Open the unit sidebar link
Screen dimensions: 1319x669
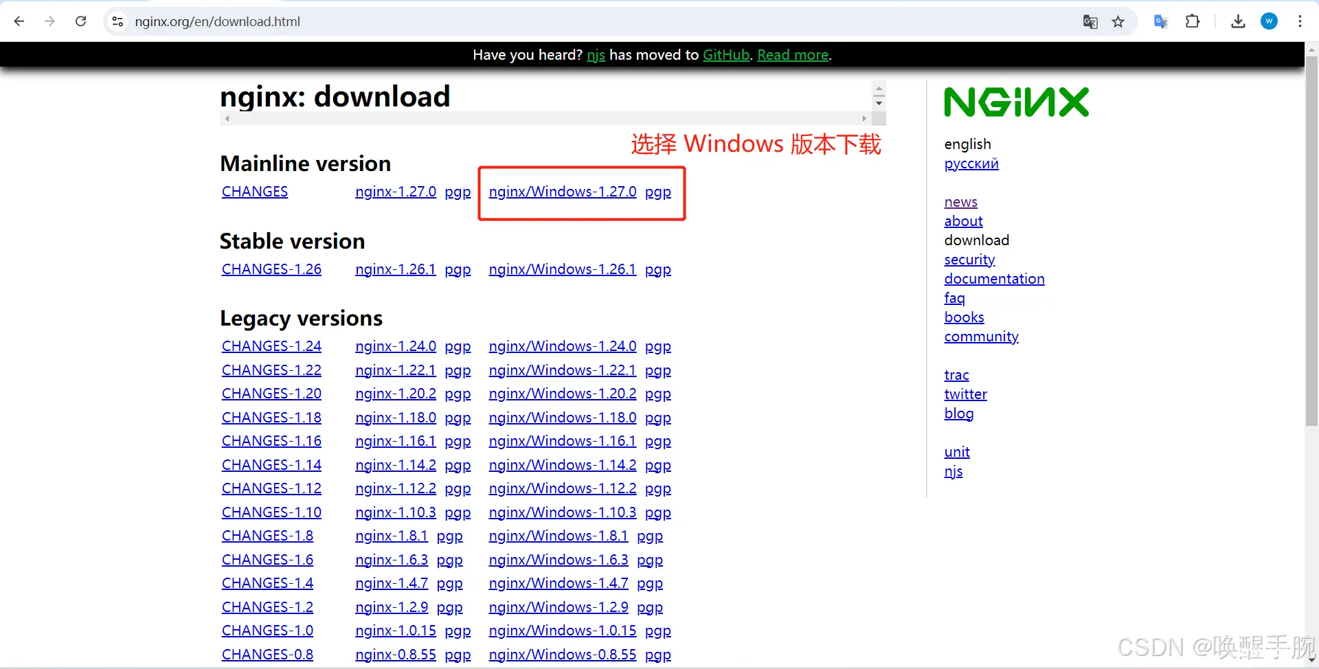(x=957, y=452)
